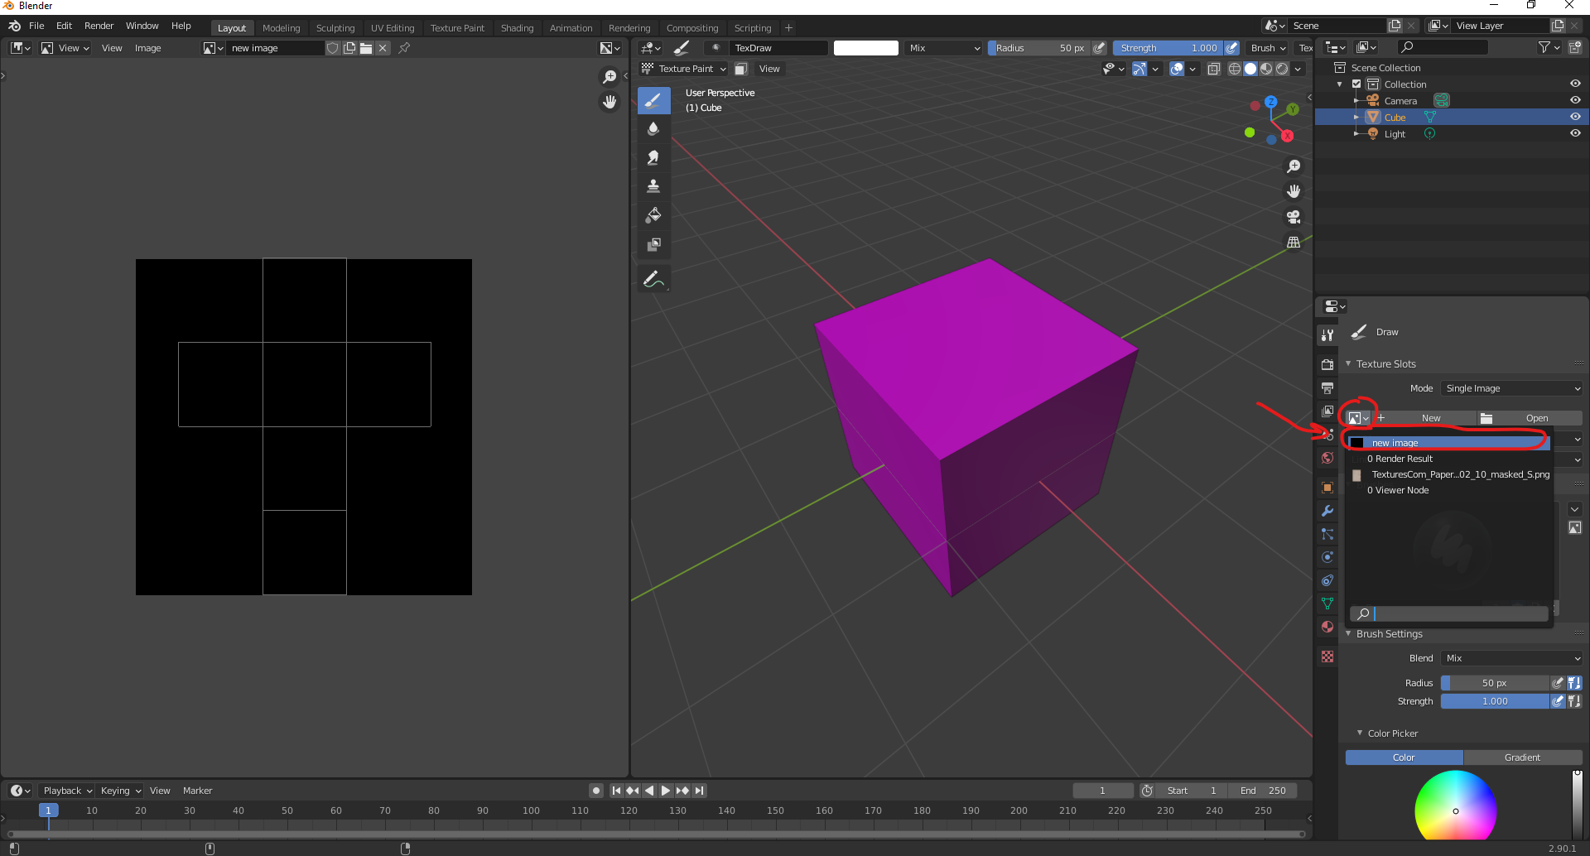
Task: Click the New image button in Texture Slots
Action: click(1425, 418)
